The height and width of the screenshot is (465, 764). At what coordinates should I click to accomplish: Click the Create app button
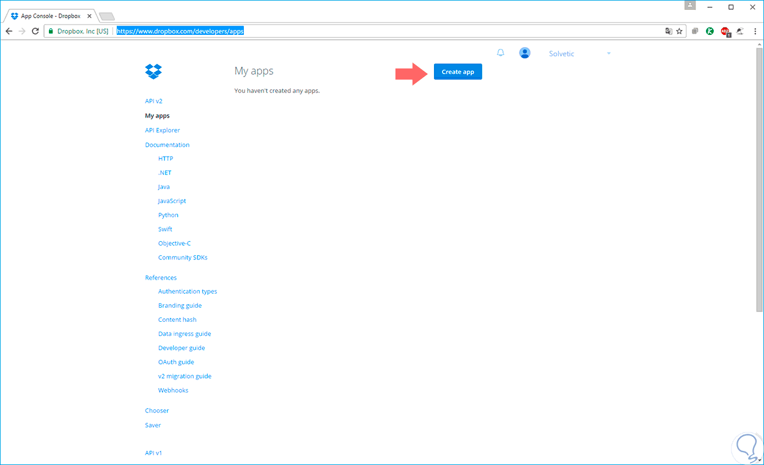tap(458, 72)
